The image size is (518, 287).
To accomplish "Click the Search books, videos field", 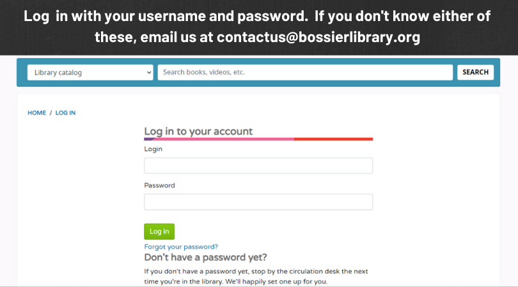I will tap(305, 73).
